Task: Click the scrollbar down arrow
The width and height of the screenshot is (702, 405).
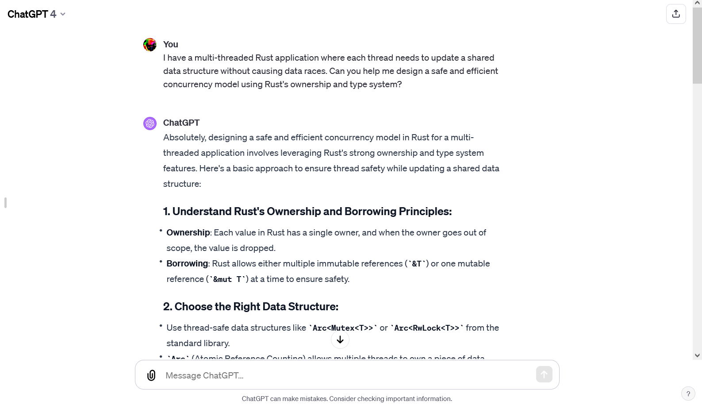Action: coord(697,355)
